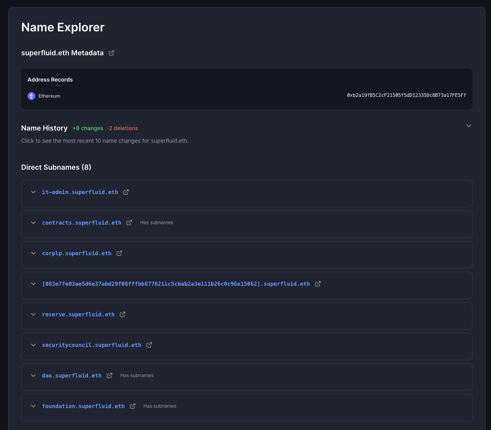The width and height of the screenshot is (491, 430).
Task: Expand the dao.superfluid.eth row chevron
Action: click(x=33, y=376)
